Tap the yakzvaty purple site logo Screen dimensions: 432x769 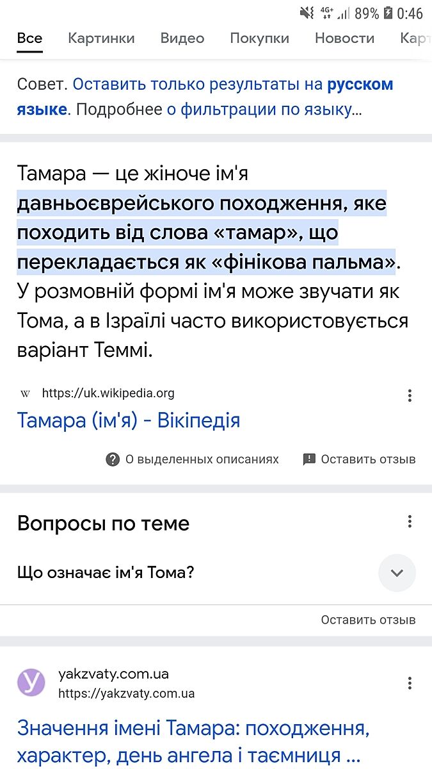[x=31, y=682]
